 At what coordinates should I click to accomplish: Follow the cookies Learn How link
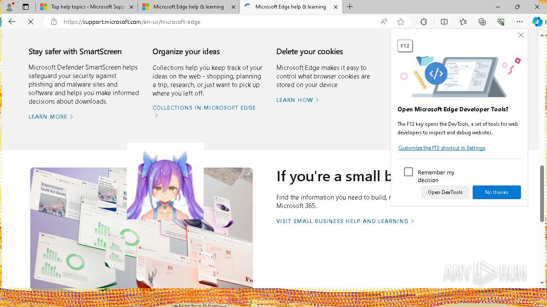coord(297,100)
